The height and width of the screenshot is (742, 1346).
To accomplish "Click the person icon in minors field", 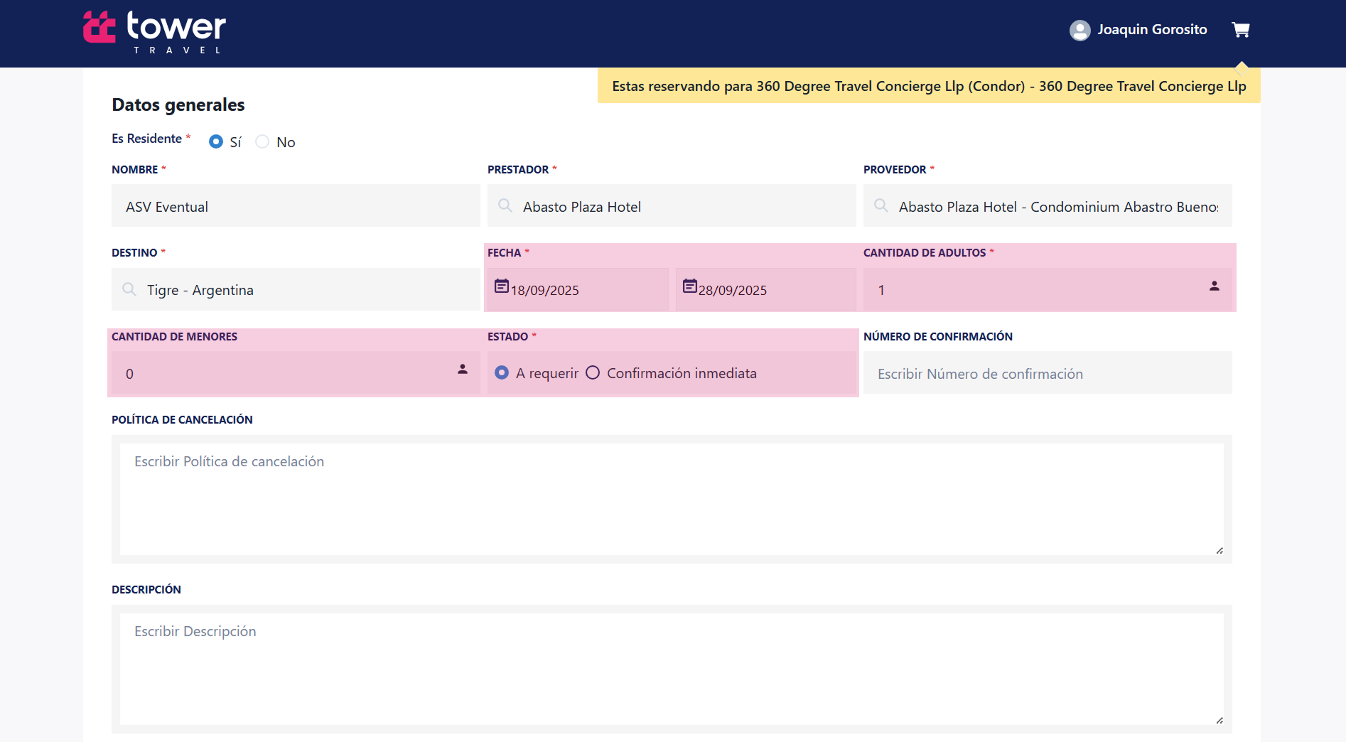I will click(x=463, y=370).
